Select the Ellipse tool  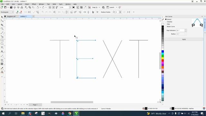[2, 43]
